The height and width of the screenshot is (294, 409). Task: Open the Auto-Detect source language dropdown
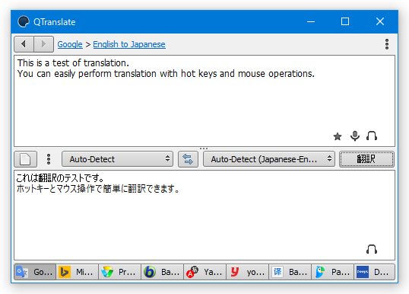117,159
